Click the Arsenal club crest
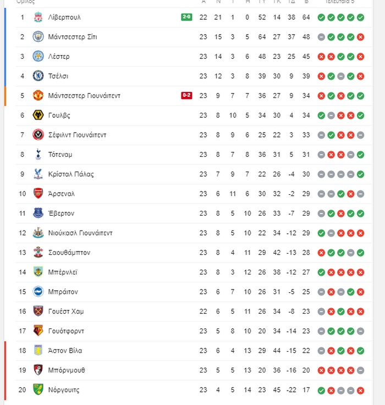This screenshot has height=405, width=385. pos(38,194)
